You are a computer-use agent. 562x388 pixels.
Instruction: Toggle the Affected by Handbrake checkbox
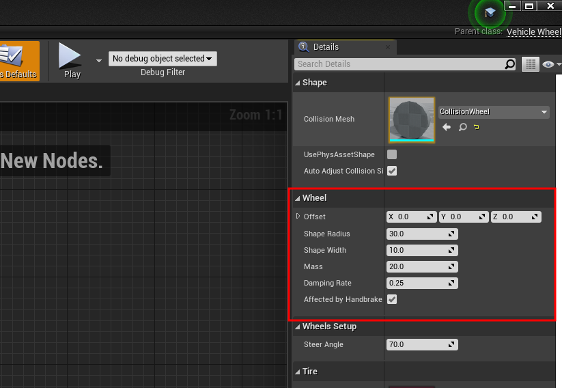[x=392, y=299]
